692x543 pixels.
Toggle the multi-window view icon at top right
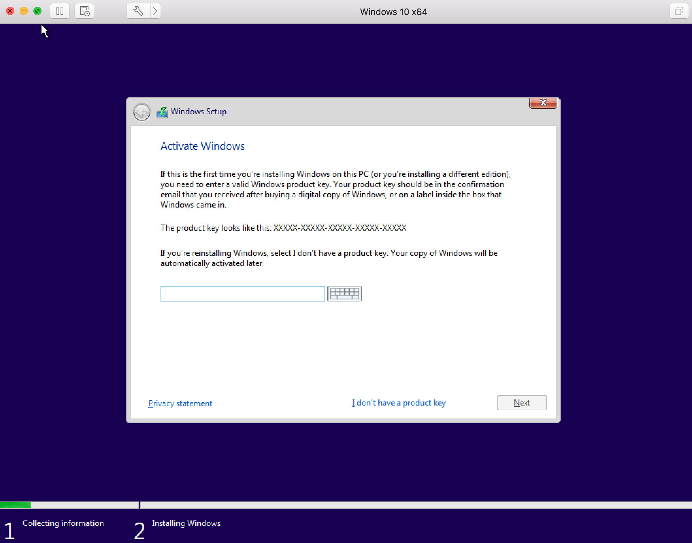679,11
